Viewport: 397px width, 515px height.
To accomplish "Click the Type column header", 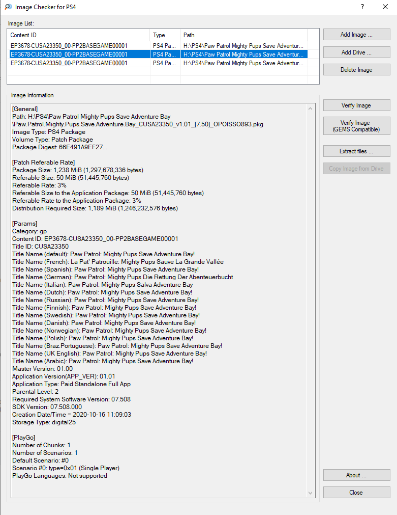I will pos(165,35).
